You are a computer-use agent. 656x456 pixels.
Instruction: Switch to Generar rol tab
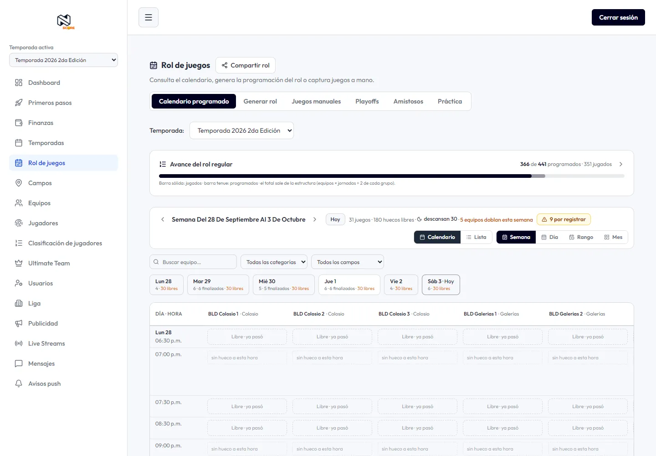pyautogui.click(x=260, y=101)
